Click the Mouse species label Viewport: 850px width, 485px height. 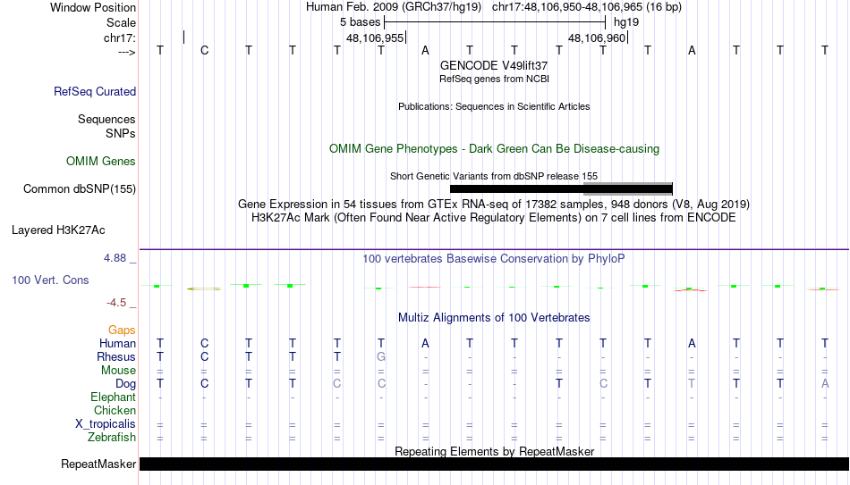pos(118,371)
